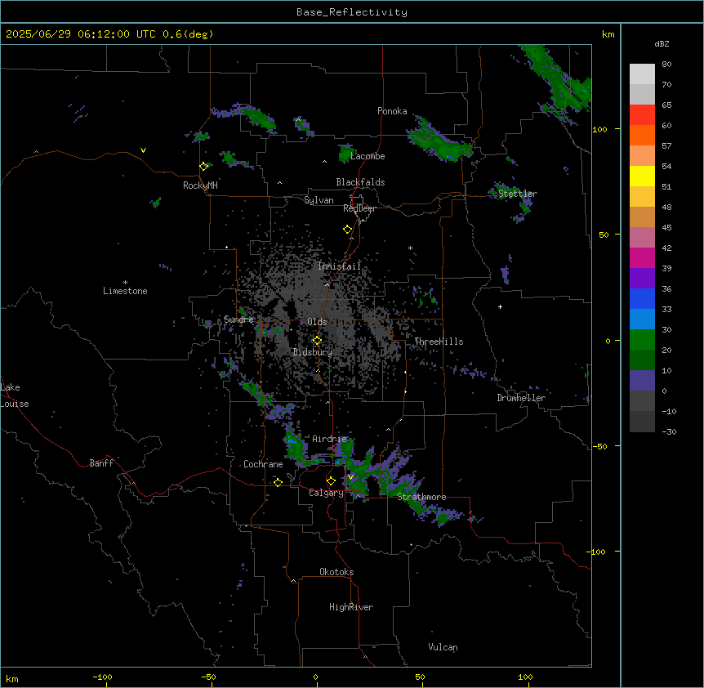
Task: Click the 0 tick on the bottom axis
Action: (x=315, y=677)
